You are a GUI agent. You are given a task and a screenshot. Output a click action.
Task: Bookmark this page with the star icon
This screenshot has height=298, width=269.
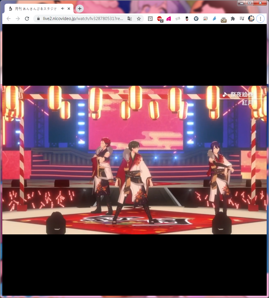click(139, 19)
